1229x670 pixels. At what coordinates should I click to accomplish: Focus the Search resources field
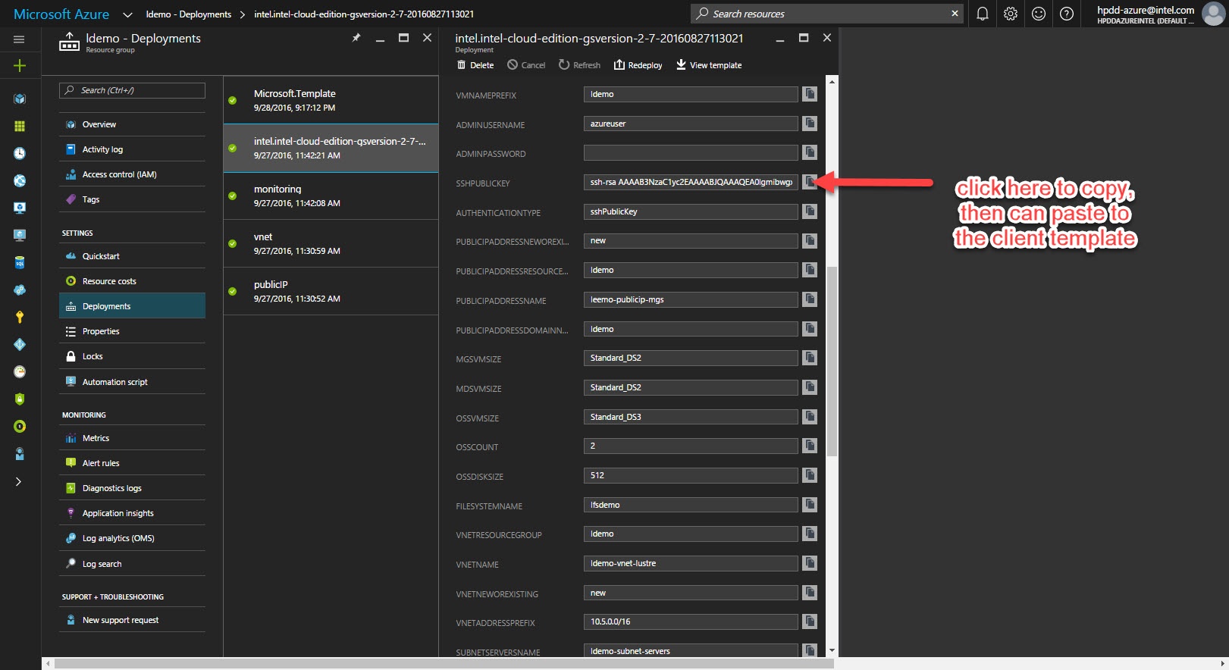point(826,14)
